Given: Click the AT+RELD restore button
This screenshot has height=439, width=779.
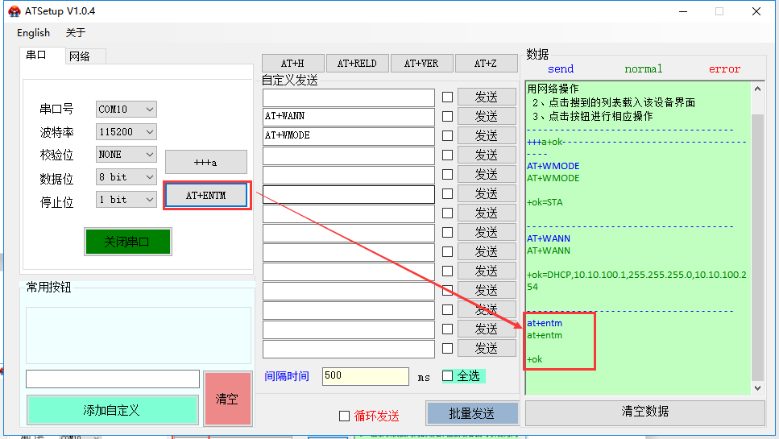Looking at the screenshot, I should click(x=357, y=64).
